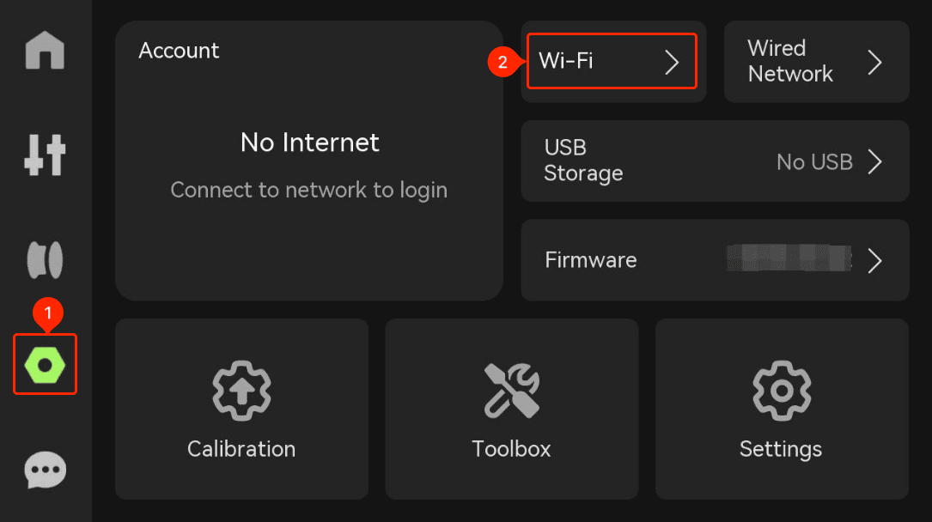Viewport: 932px width, 522px height.
Task: Tap the Firmware label
Action: [591, 260]
